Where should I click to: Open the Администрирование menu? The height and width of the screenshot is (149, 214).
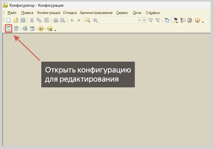96,13
